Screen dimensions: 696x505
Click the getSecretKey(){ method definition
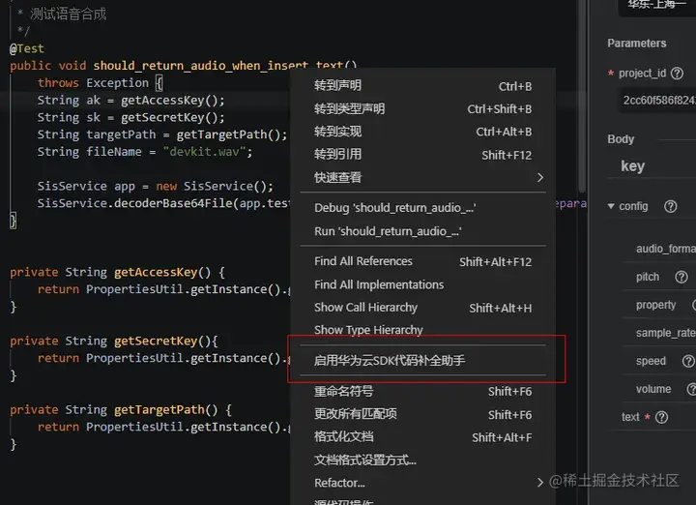coord(165,341)
